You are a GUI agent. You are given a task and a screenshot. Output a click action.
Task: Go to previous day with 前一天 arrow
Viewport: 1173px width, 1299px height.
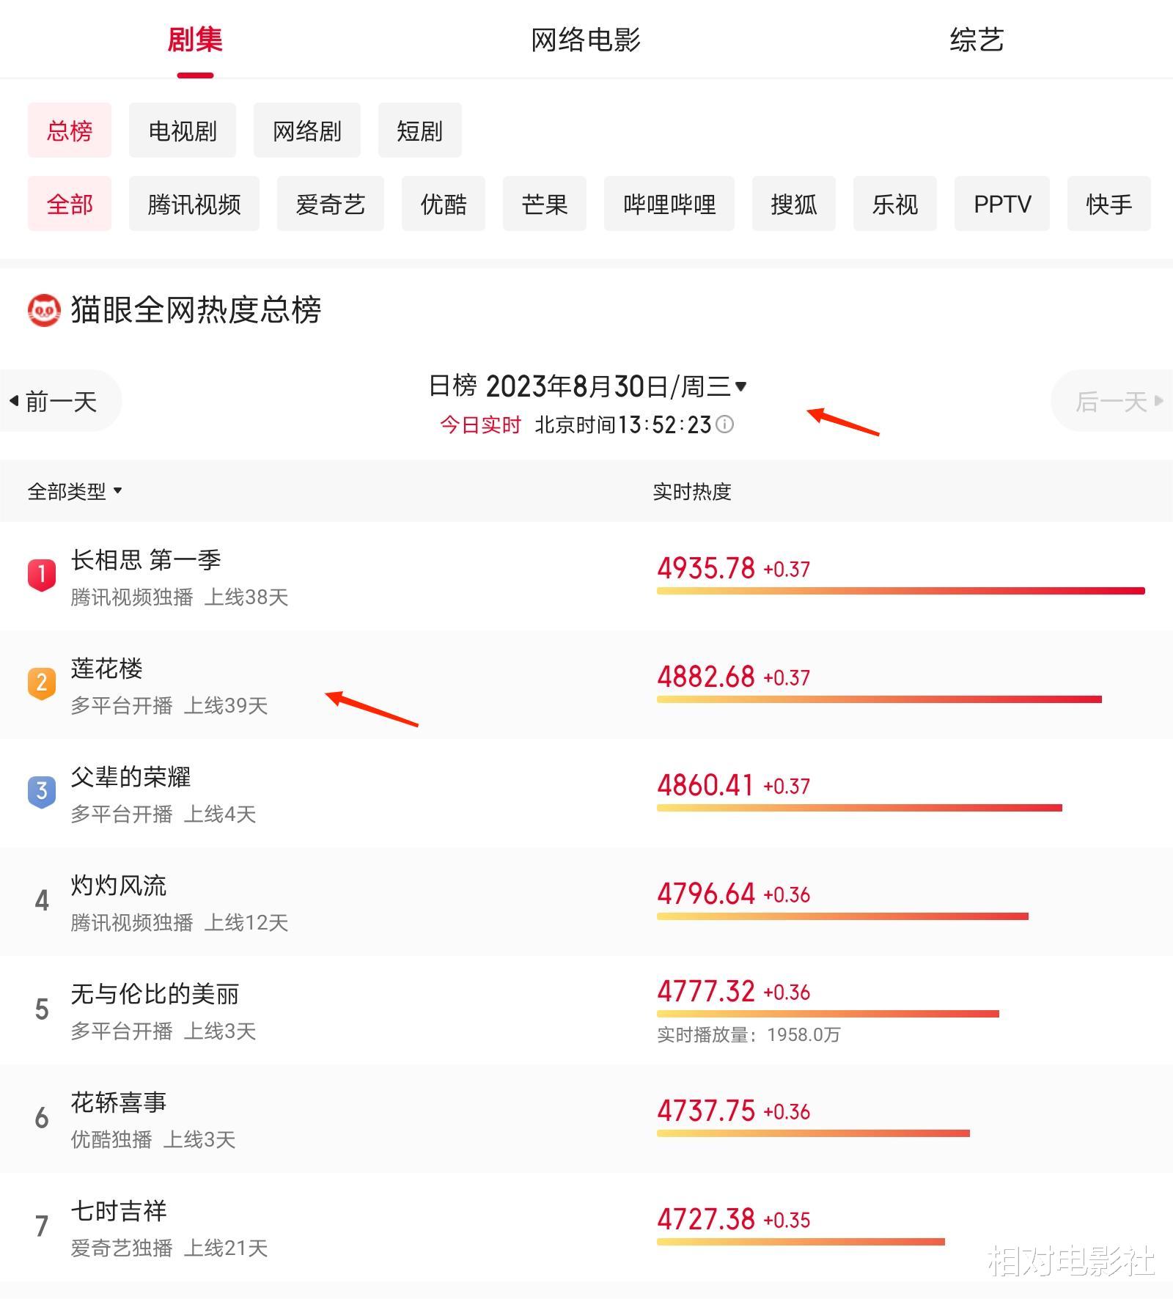(55, 401)
